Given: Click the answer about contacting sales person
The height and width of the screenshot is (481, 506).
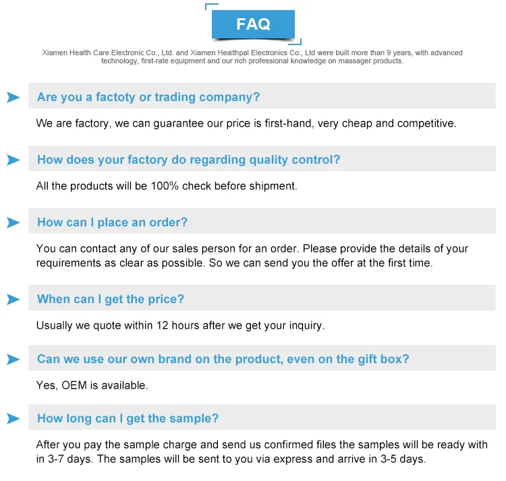Looking at the screenshot, I should pyautogui.click(x=252, y=255).
